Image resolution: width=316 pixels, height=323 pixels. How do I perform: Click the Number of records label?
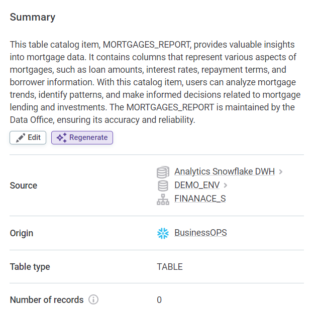[x=47, y=300]
